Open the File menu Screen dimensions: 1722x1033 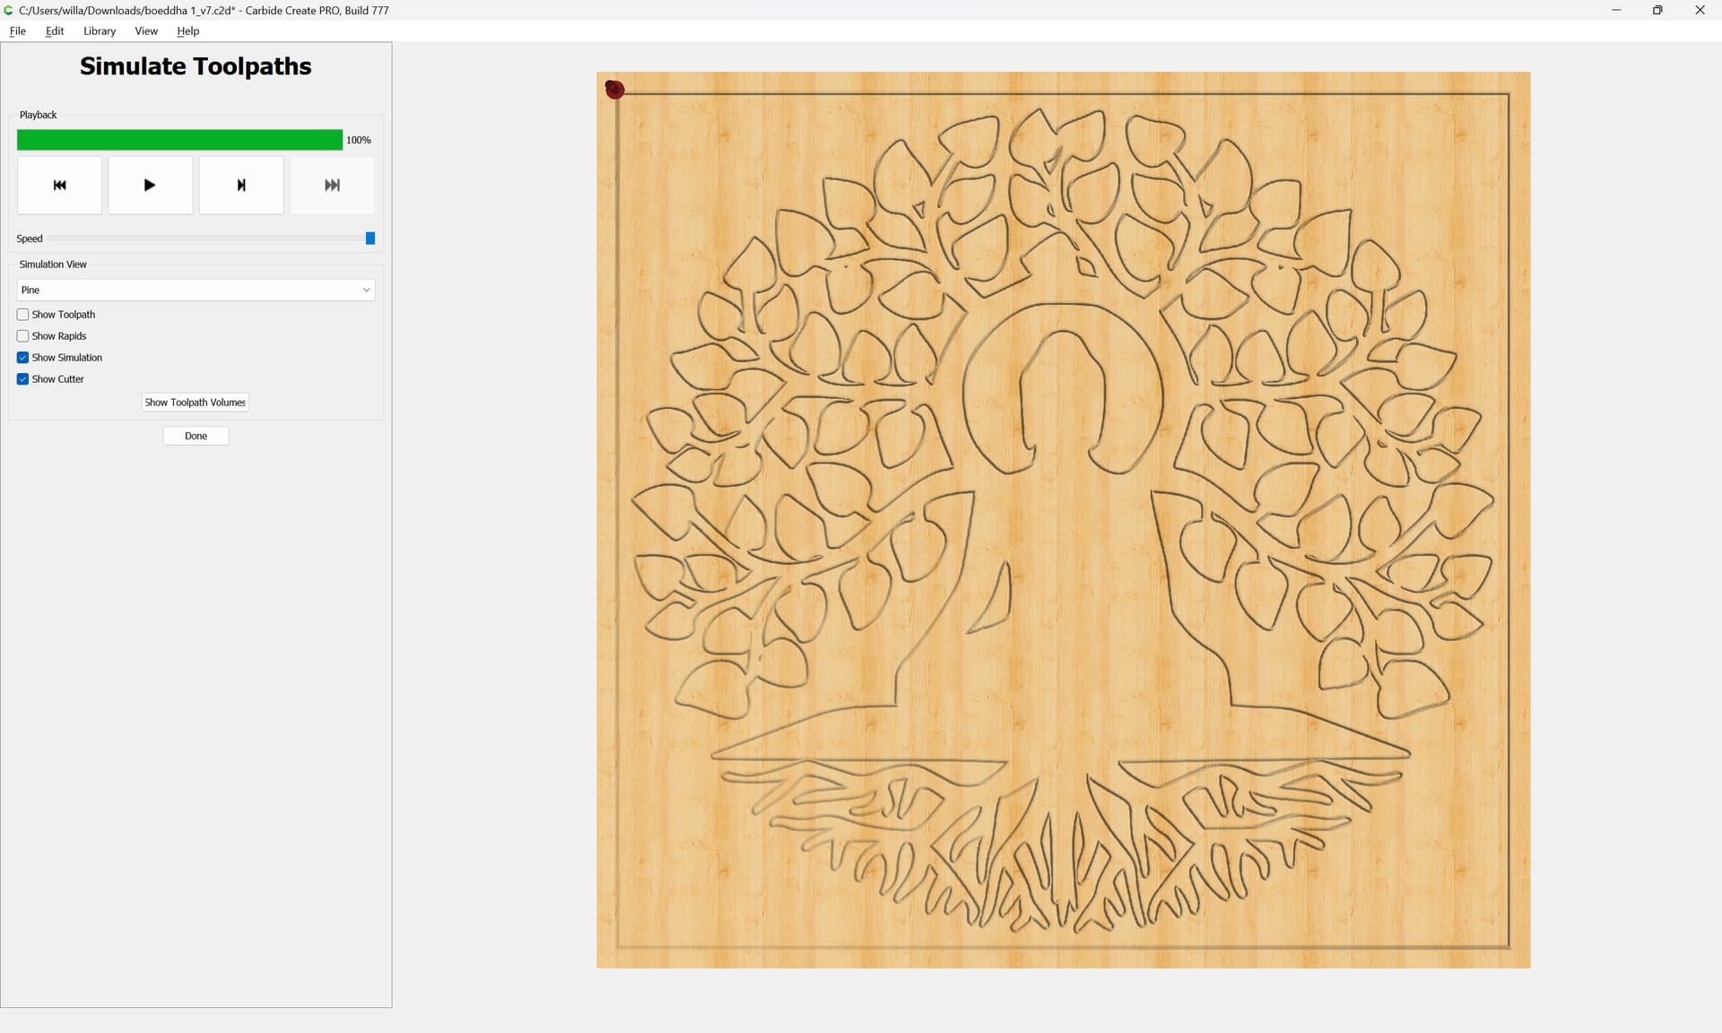[x=17, y=30]
